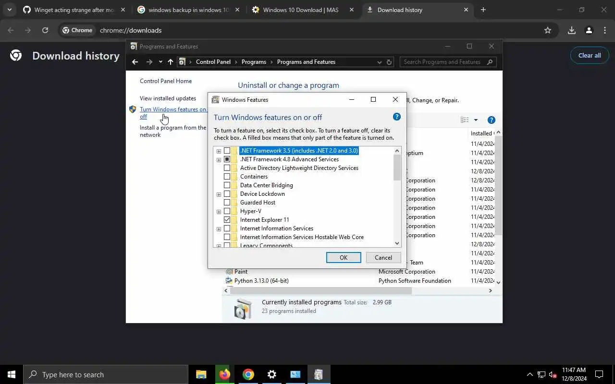Expand the Hyper-V tree node
Screen dimensions: 615x384
pyautogui.click(x=219, y=212)
